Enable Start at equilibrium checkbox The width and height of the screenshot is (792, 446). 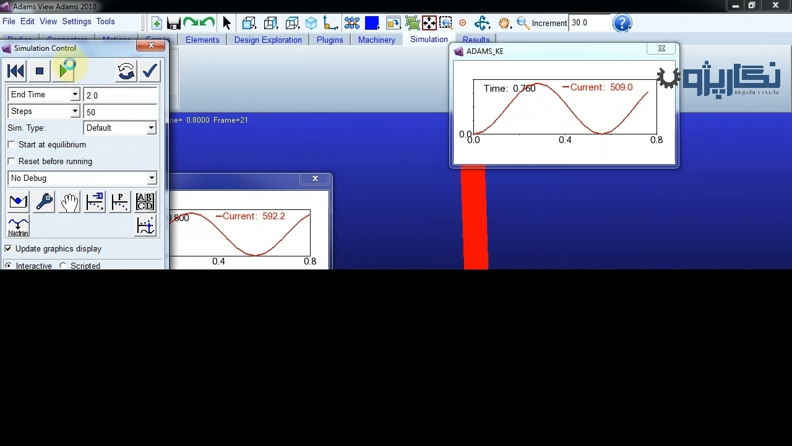11,144
